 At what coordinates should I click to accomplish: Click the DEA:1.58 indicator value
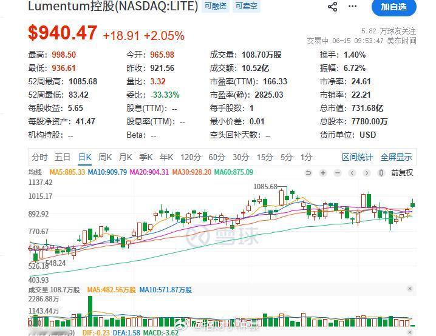click(126, 332)
